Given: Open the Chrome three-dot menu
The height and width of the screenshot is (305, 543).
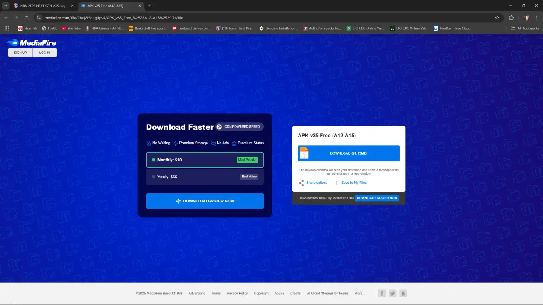Looking at the screenshot, I should click(x=537, y=18).
